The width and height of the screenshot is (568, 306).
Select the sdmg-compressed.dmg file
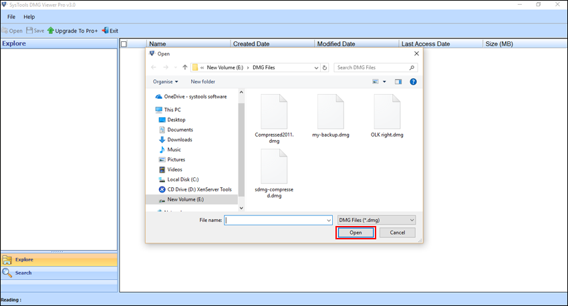click(274, 174)
